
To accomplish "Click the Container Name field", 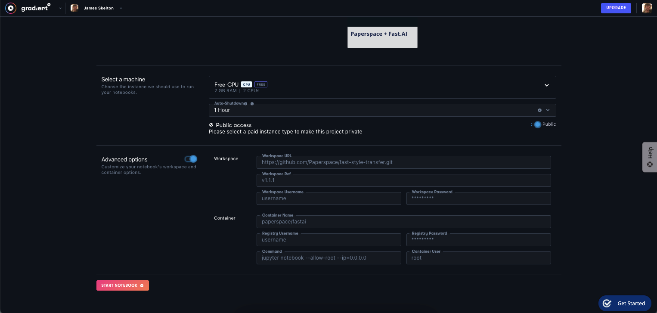I will click(x=403, y=222).
